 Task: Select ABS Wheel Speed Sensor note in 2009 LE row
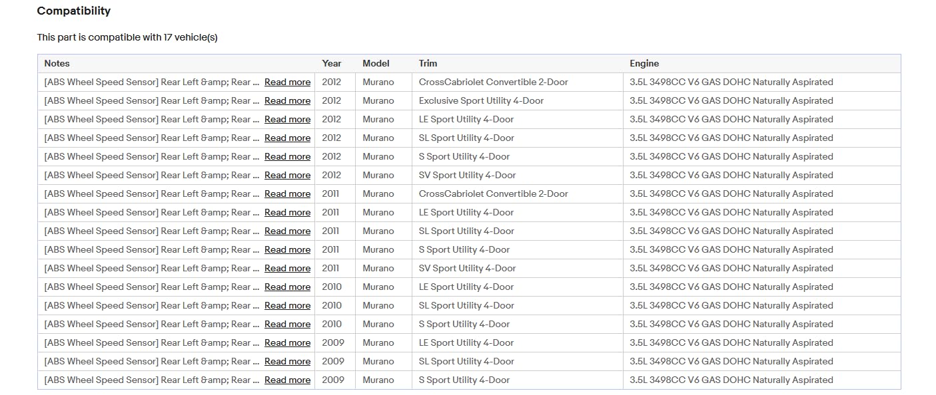tap(152, 342)
